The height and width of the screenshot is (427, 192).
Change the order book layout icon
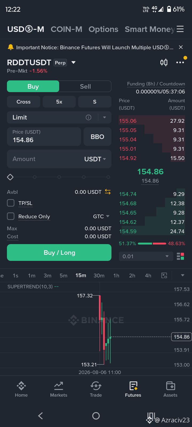181,256
